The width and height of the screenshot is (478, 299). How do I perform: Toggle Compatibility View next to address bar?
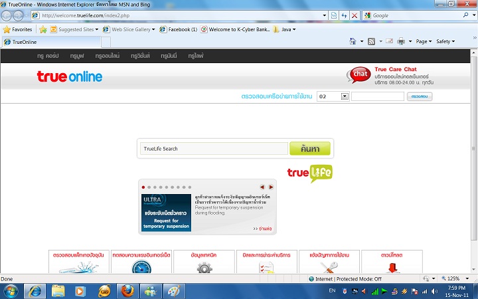click(x=334, y=15)
